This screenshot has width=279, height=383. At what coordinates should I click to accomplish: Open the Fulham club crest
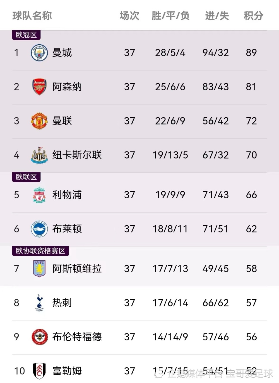coord(39,371)
